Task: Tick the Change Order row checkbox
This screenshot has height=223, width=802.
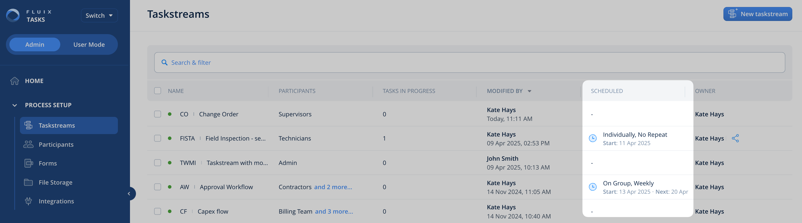Action: click(157, 114)
